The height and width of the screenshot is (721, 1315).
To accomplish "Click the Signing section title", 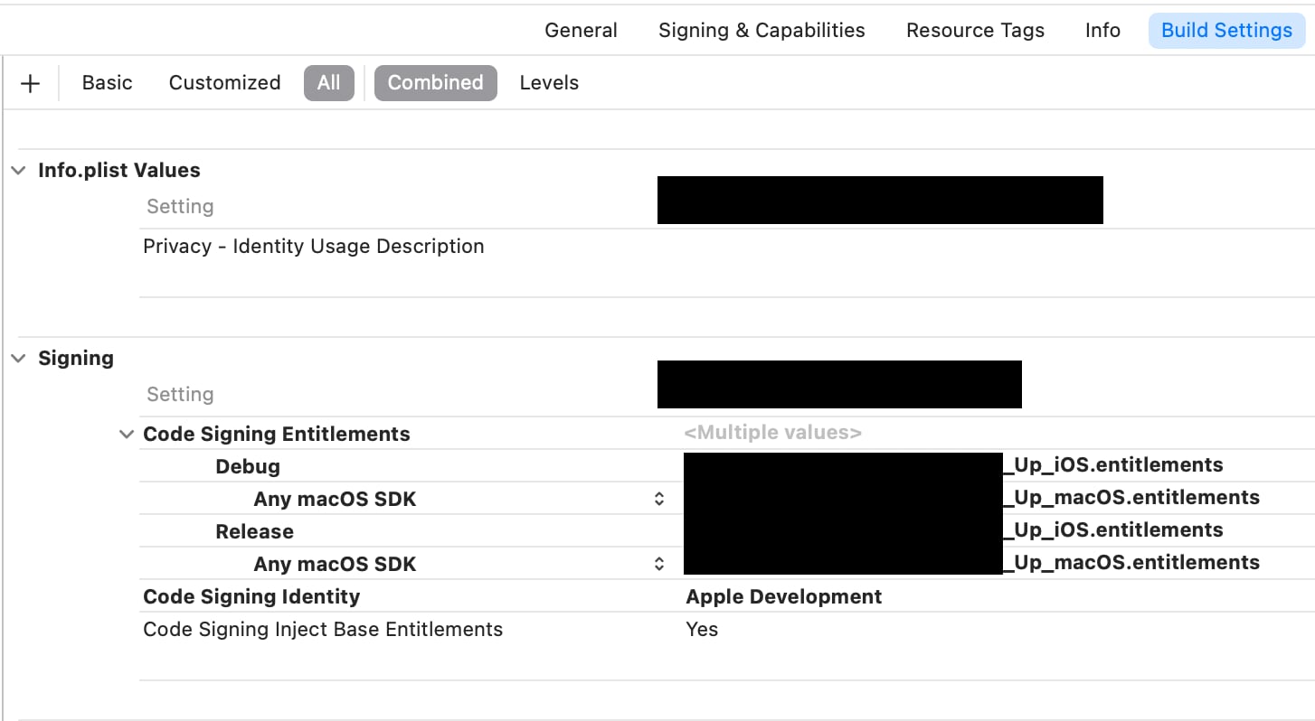I will (76, 359).
